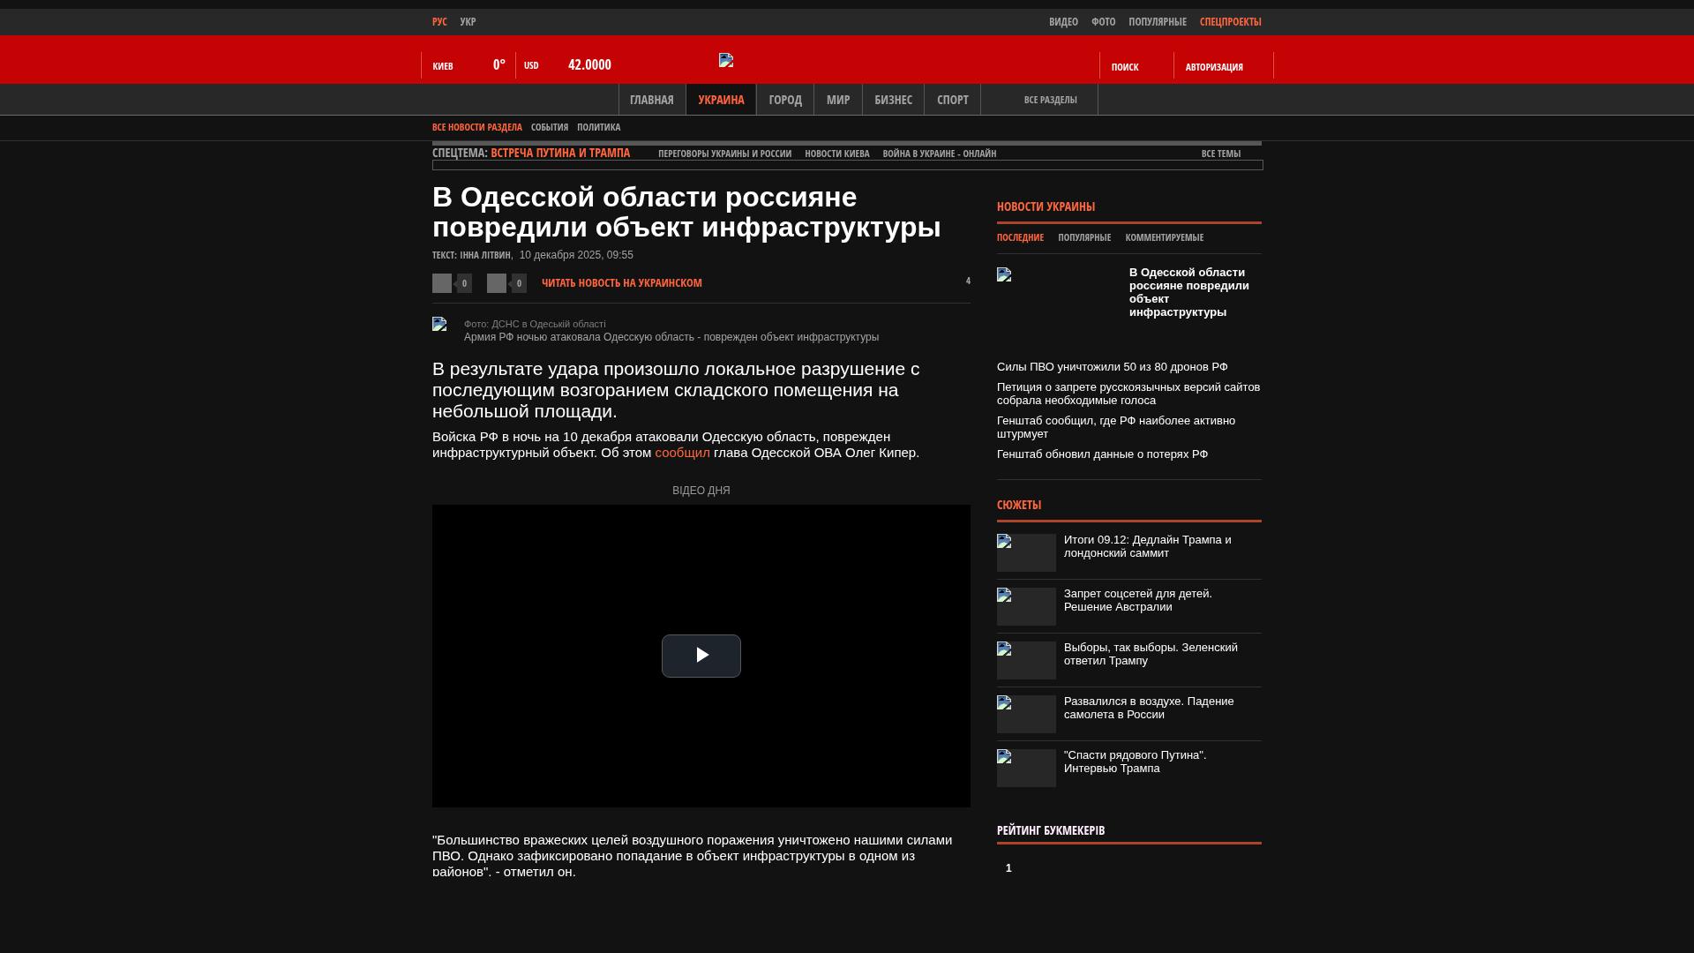The image size is (1694, 953).
Task: Open thumbnail for Запрет соцсетей story
Action: 1026,606
